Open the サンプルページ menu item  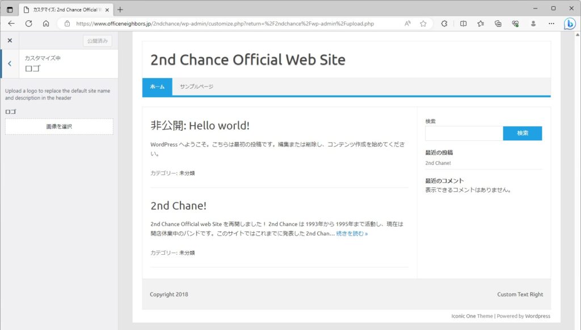(x=196, y=87)
